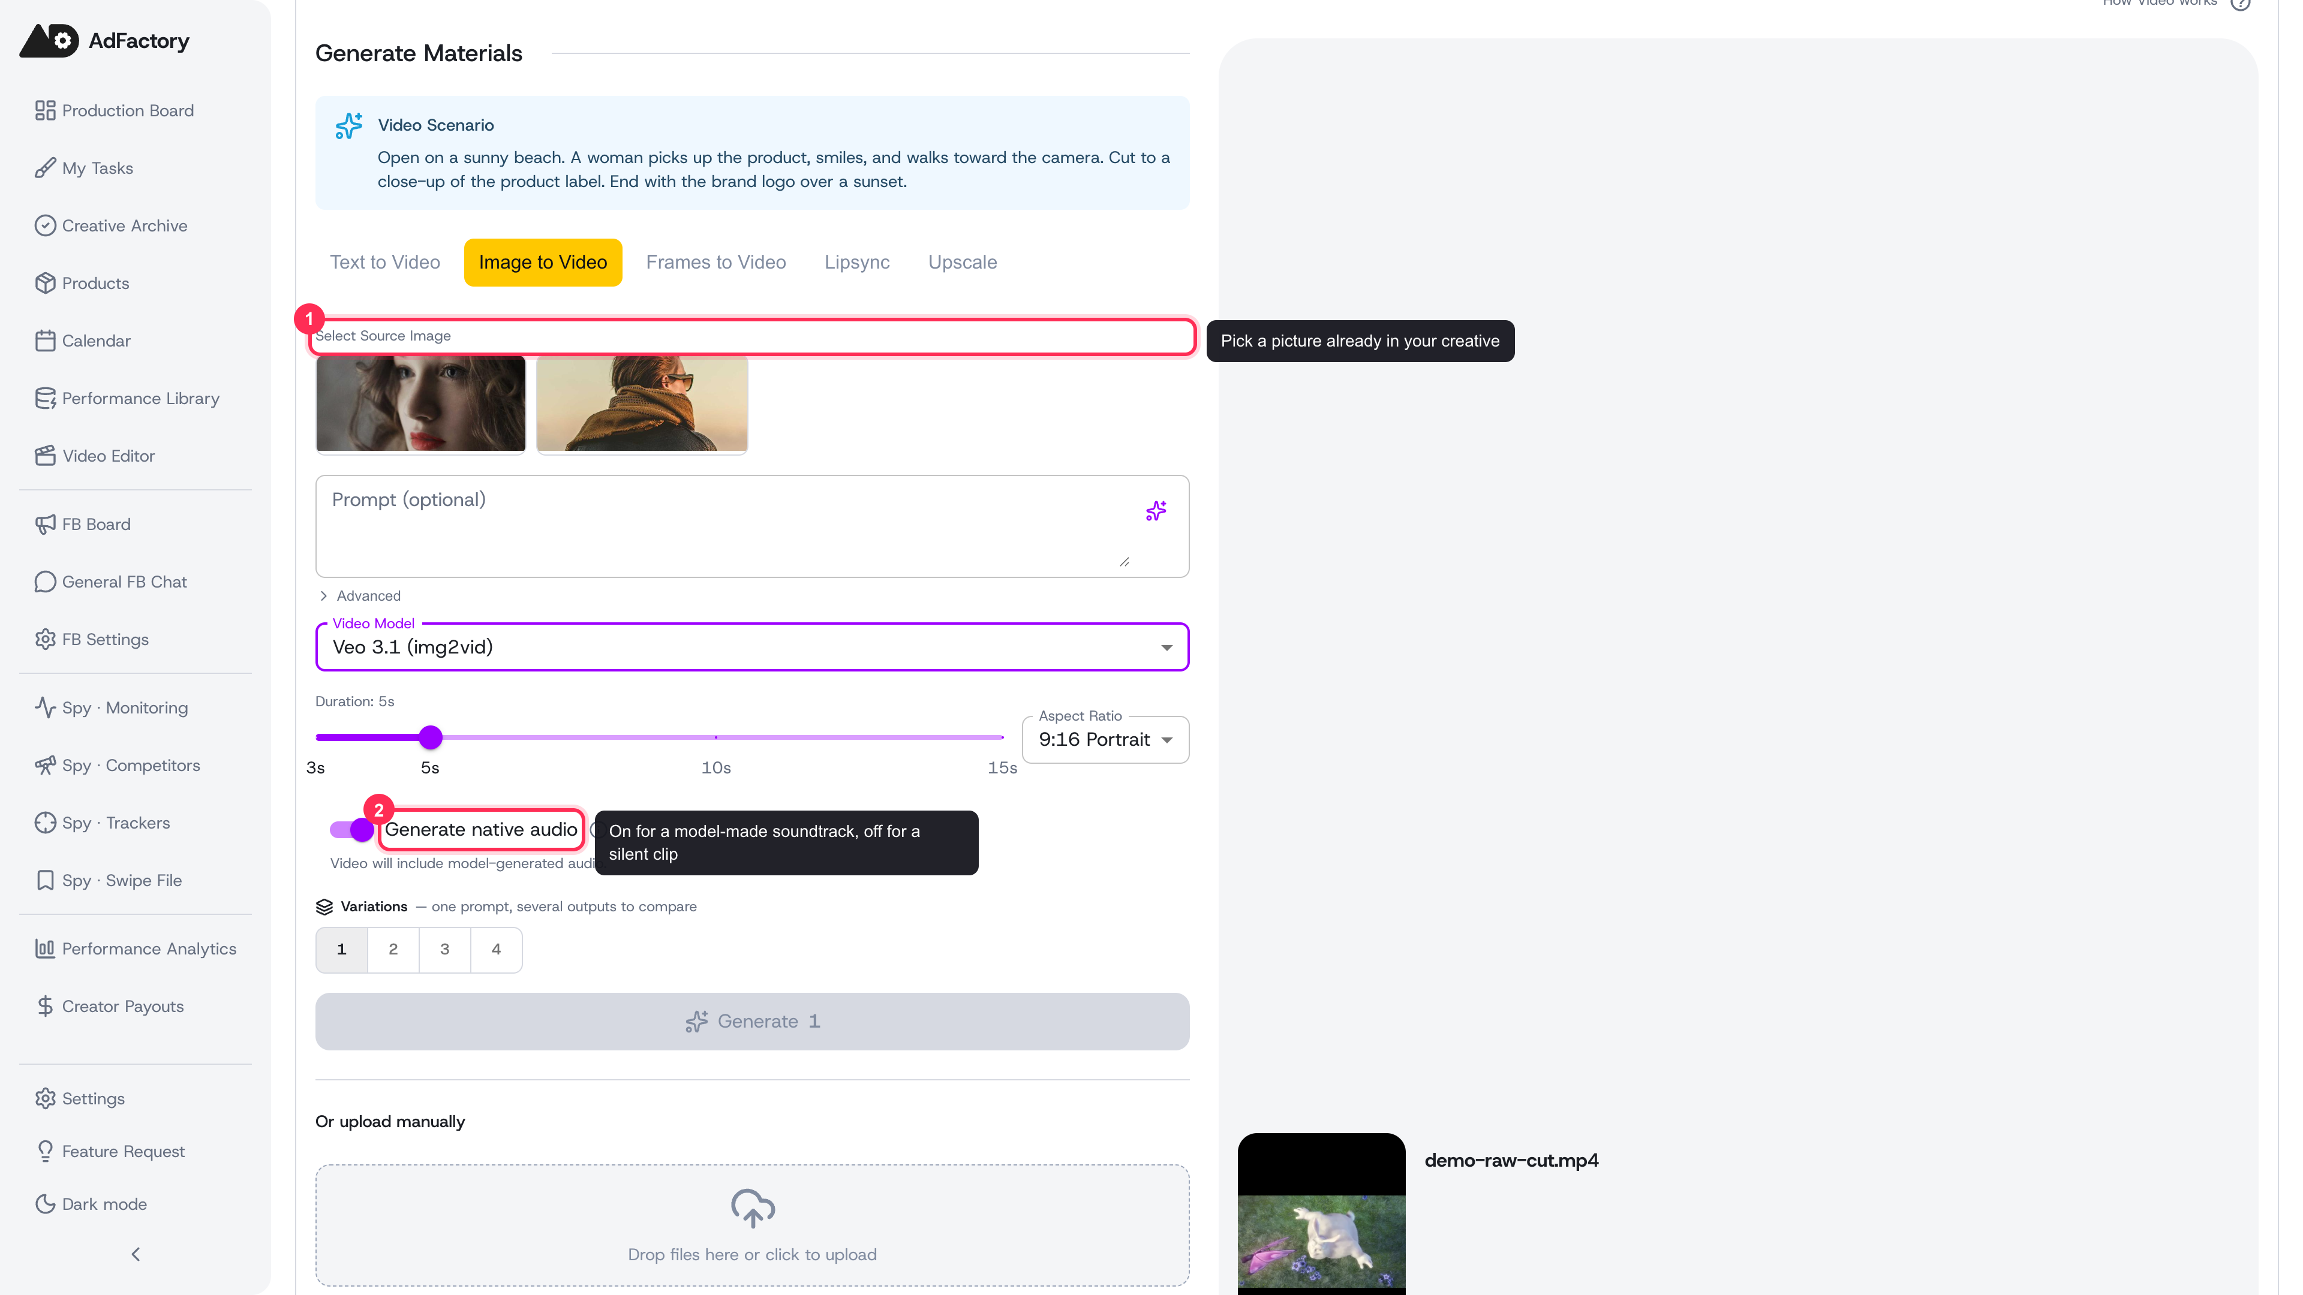The width and height of the screenshot is (2303, 1295).
Task: Open Settings gear icon near bottom
Action: 45,1098
